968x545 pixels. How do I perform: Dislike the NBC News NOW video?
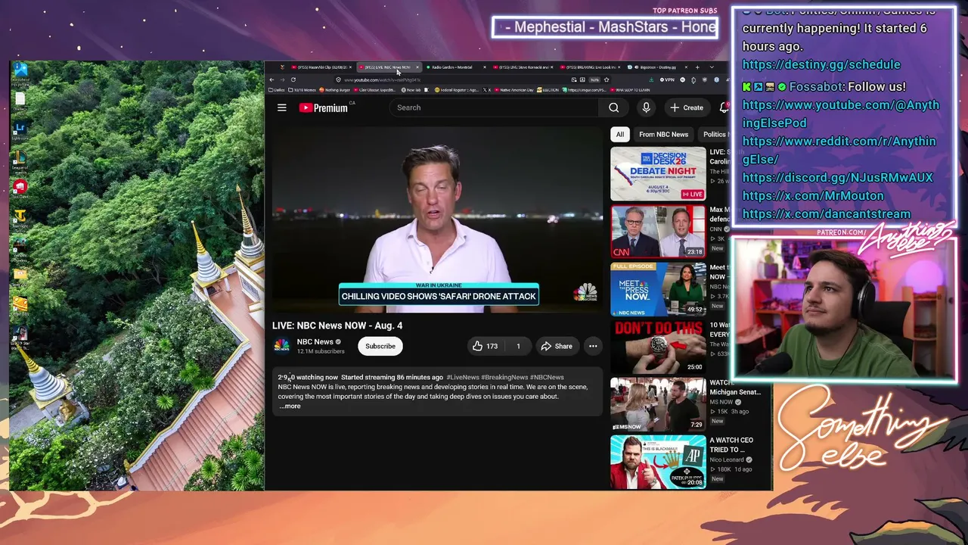tap(518, 346)
